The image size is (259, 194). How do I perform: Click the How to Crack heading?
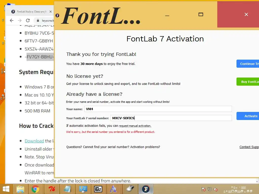tap(36, 126)
